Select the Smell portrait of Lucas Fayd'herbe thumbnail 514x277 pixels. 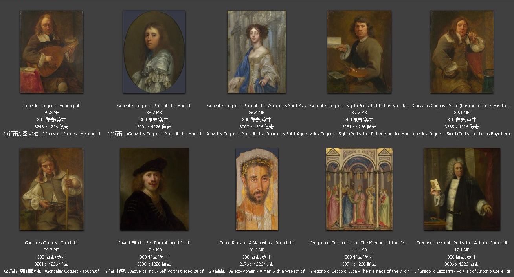click(462, 52)
